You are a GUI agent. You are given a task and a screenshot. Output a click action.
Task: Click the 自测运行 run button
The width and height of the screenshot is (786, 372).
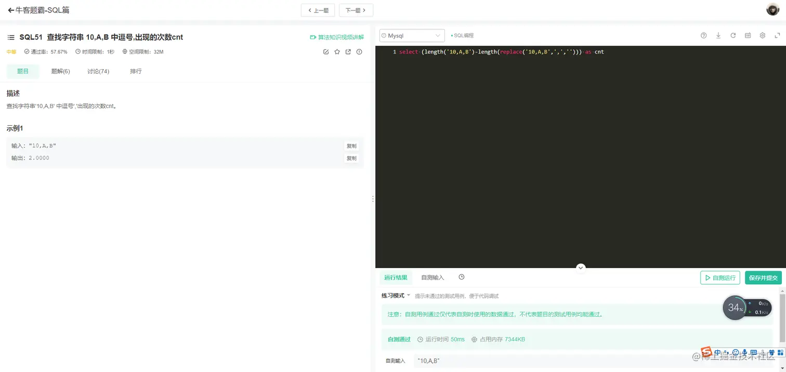tap(720, 277)
